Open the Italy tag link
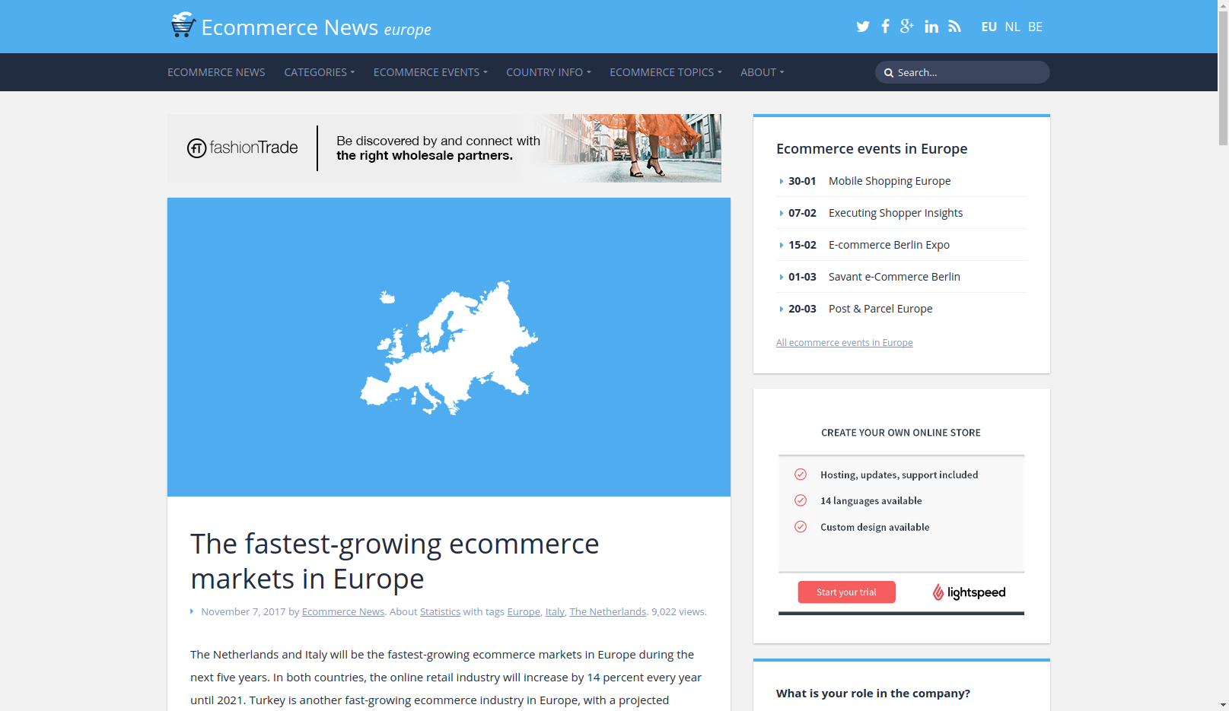This screenshot has width=1229, height=711. tap(555, 611)
